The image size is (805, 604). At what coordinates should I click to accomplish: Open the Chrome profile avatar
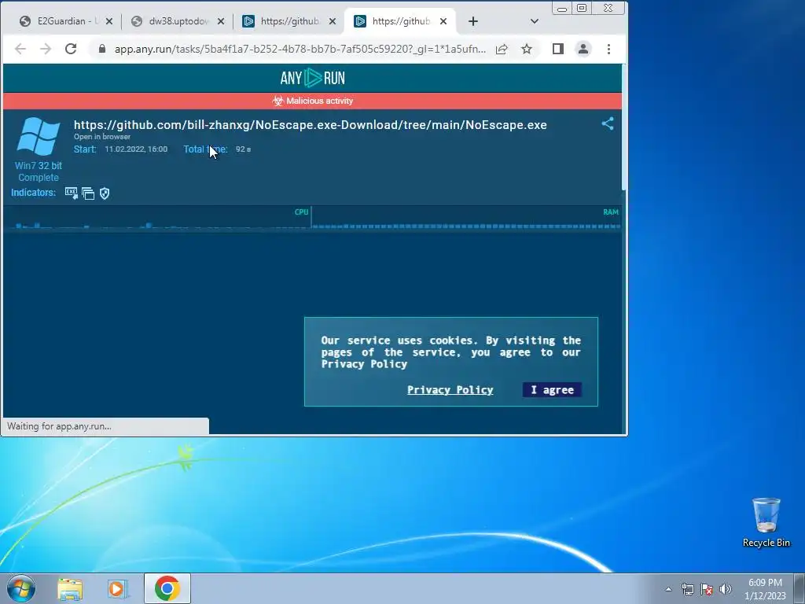pos(583,49)
